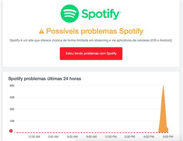
Task: Click the orange spike peak in chart
Action: (163, 86)
